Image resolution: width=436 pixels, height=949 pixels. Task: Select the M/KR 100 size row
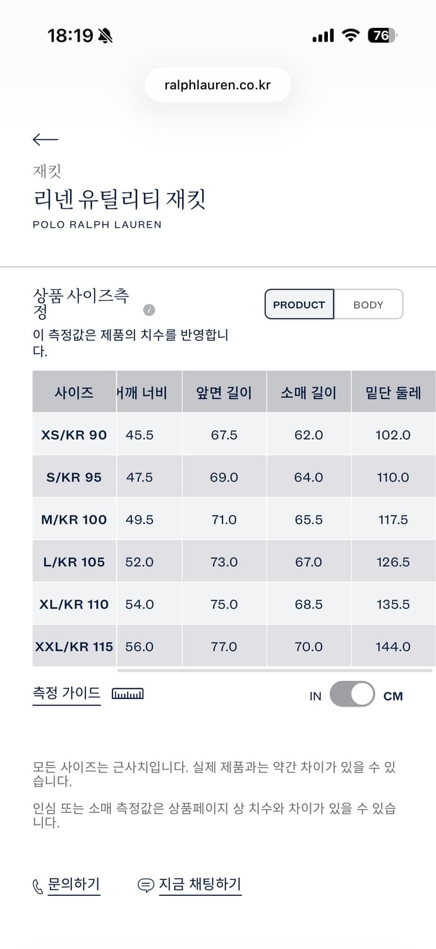pos(73,519)
